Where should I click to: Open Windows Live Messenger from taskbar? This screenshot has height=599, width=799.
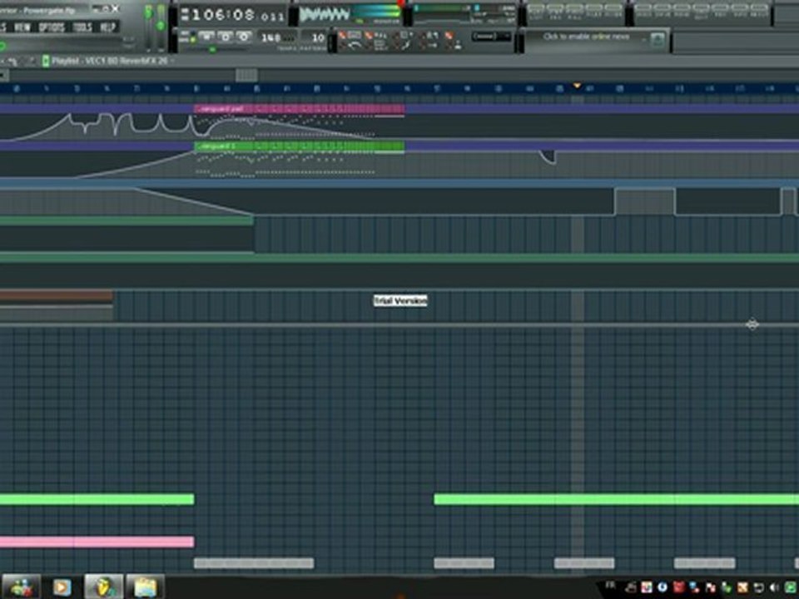coord(21,587)
